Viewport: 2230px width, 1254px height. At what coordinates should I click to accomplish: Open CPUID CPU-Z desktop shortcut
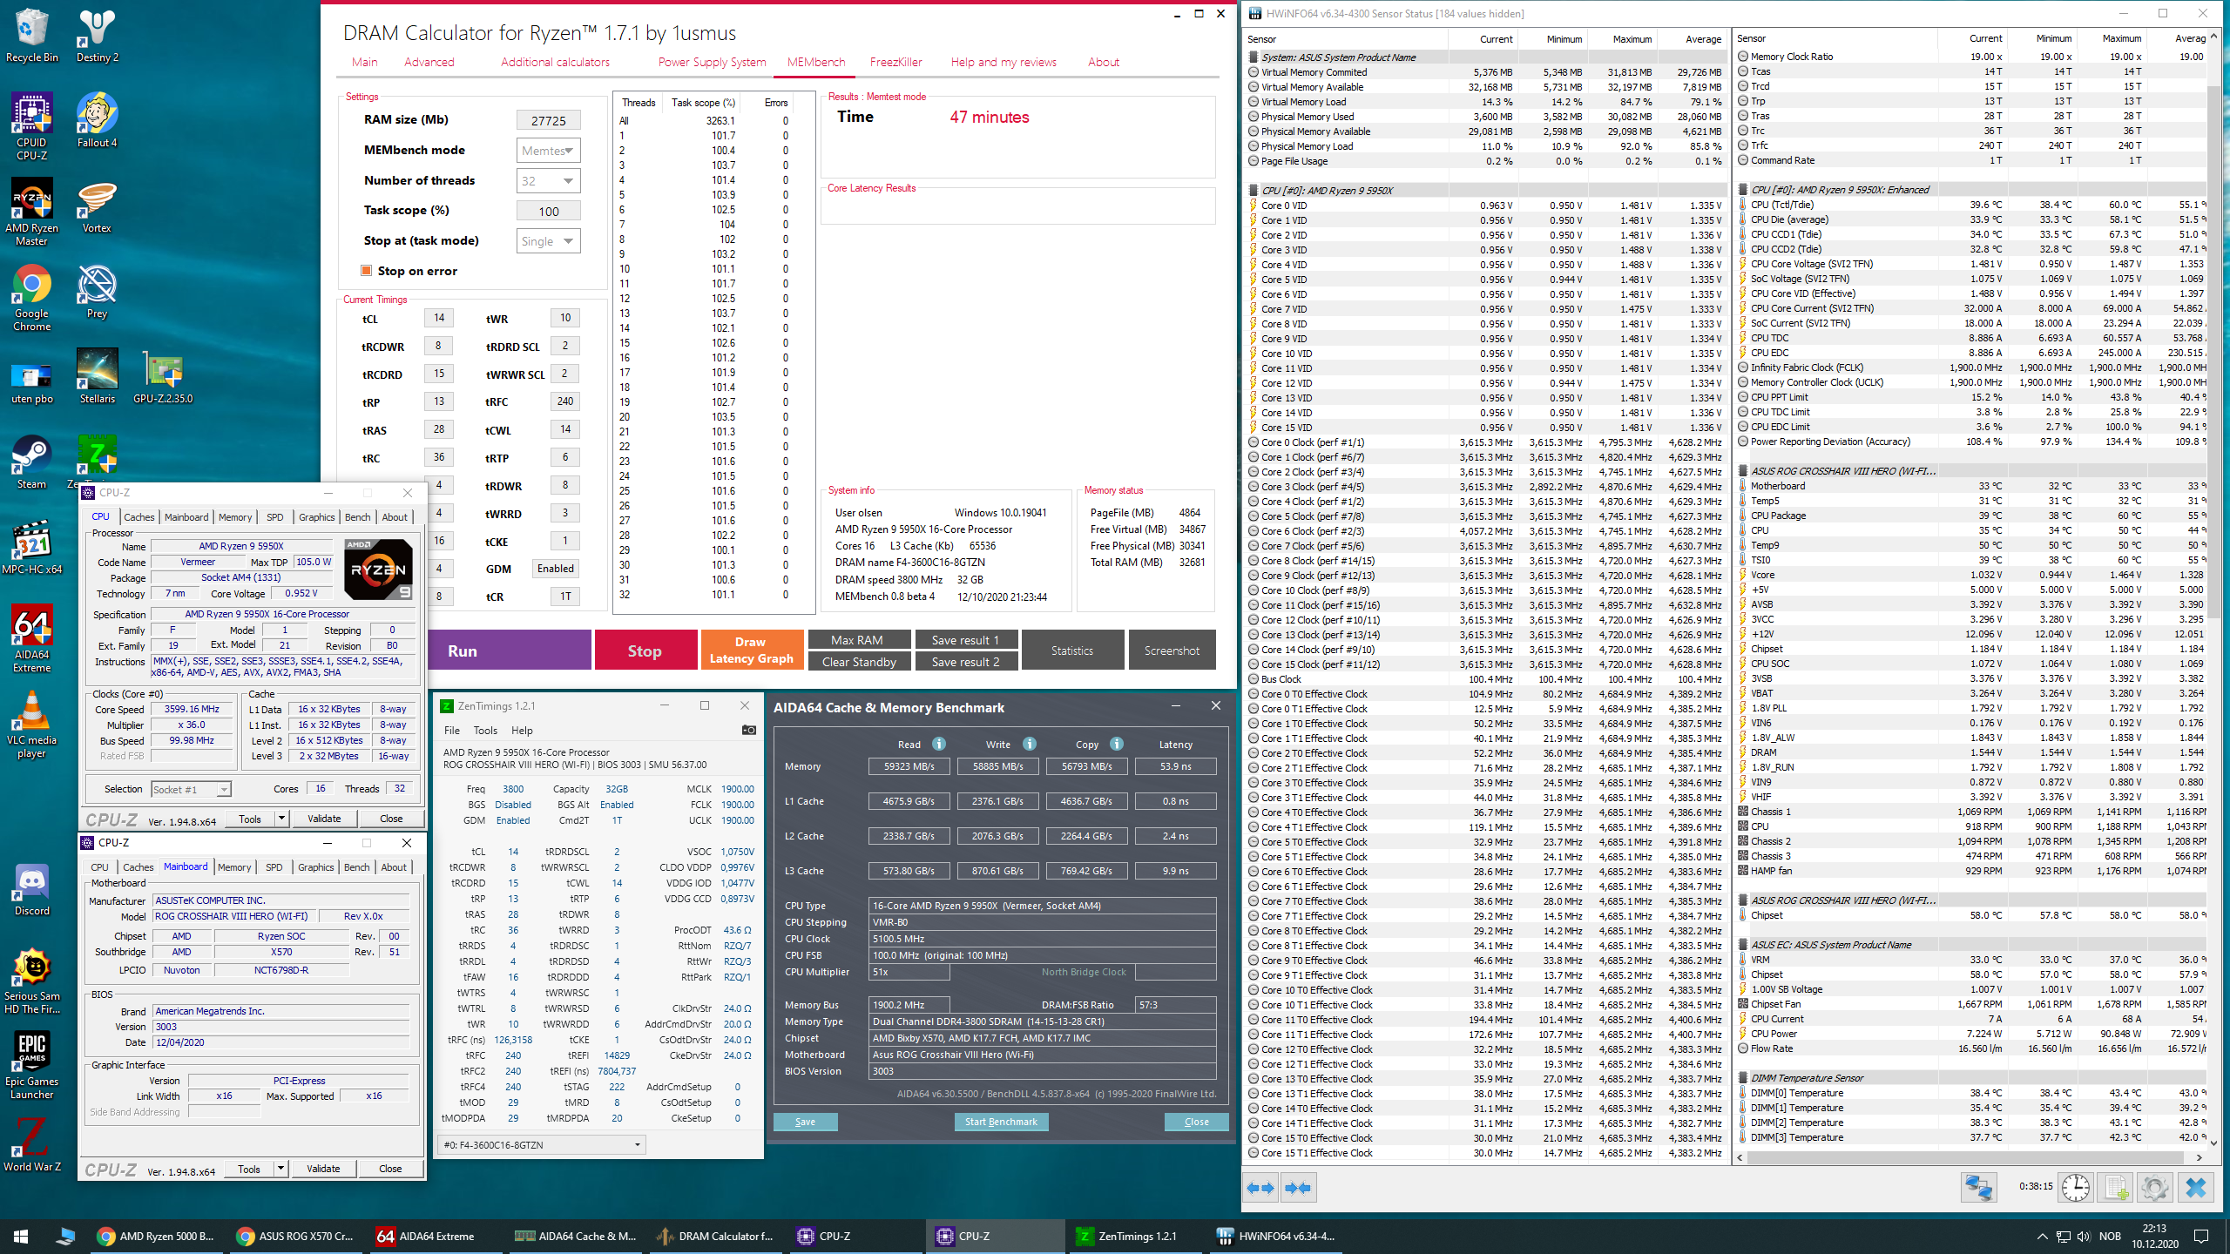pyautogui.click(x=31, y=126)
